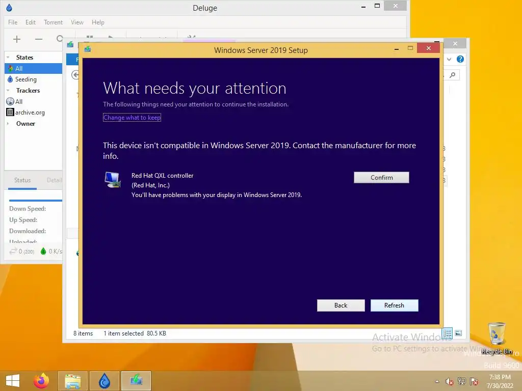Image resolution: width=522 pixels, height=391 pixels.
Task: Click the Red Hat QXL controller device icon
Action: 113,180
